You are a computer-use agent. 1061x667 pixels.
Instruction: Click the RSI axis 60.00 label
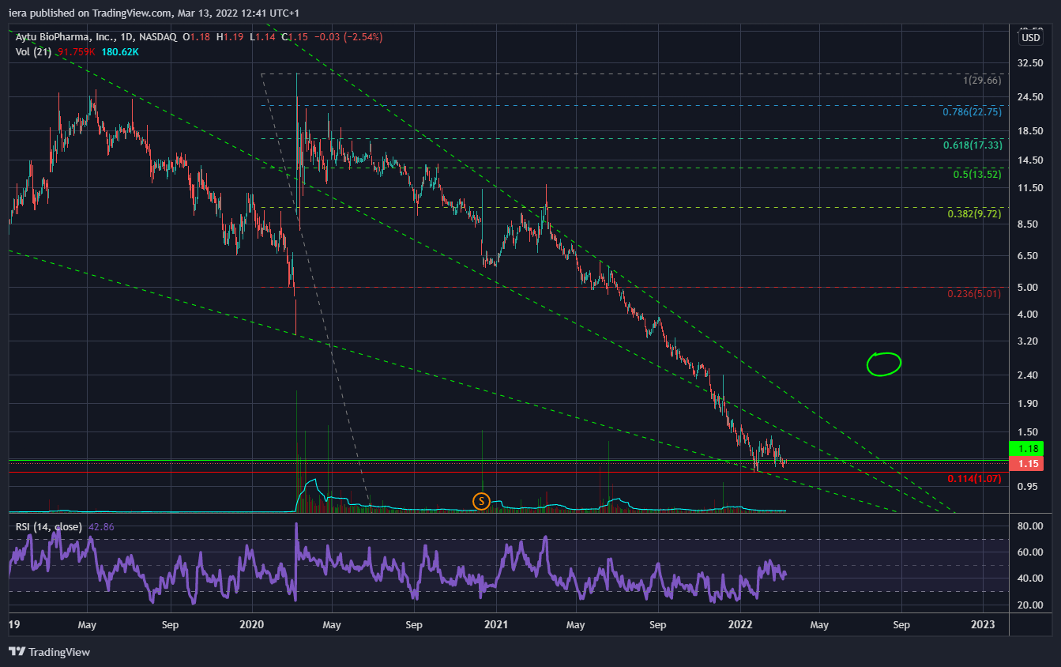(1031, 552)
